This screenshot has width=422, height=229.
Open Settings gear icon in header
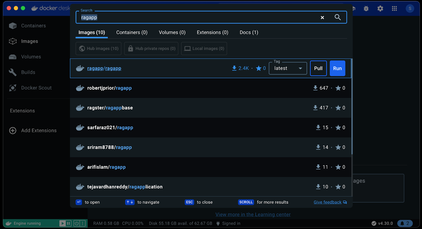point(380,9)
